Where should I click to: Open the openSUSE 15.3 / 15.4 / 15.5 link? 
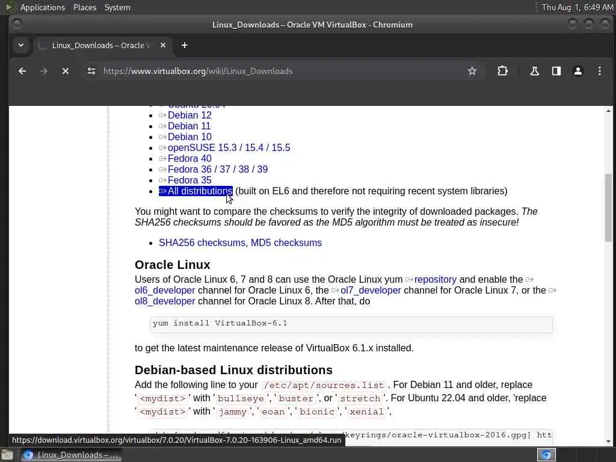tap(229, 148)
